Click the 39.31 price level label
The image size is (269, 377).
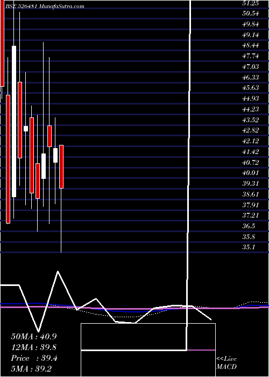[x=251, y=184]
